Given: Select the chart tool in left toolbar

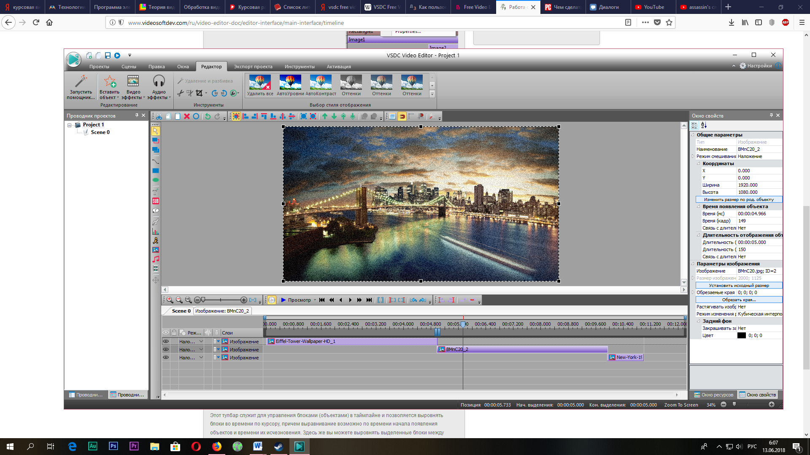Looking at the screenshot, I should pyautogui.click(x=156, y=231).
